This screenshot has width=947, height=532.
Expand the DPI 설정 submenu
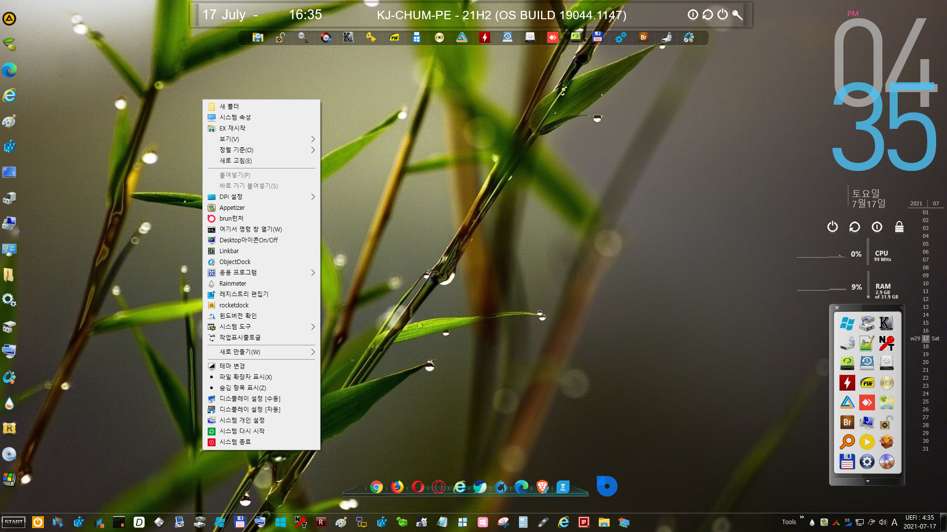click(x=261, y=197)
